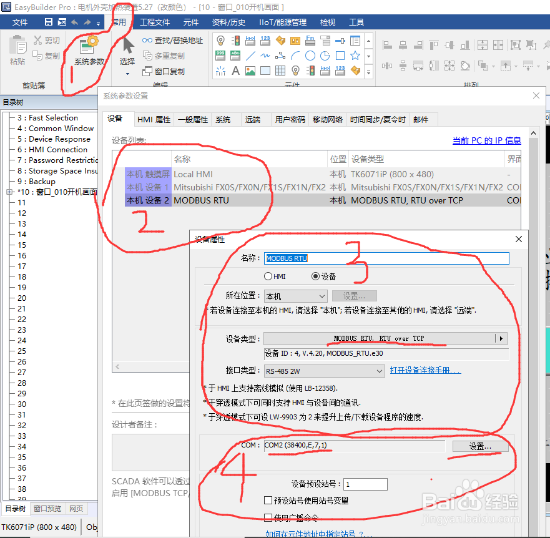
Task: Insert a table grid object
Action: pyautogui.click(x=280, y=71)
